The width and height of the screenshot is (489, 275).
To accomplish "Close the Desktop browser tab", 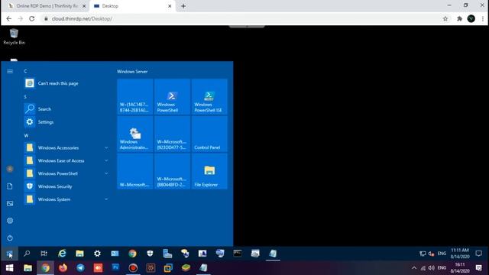I will [170, 6].
